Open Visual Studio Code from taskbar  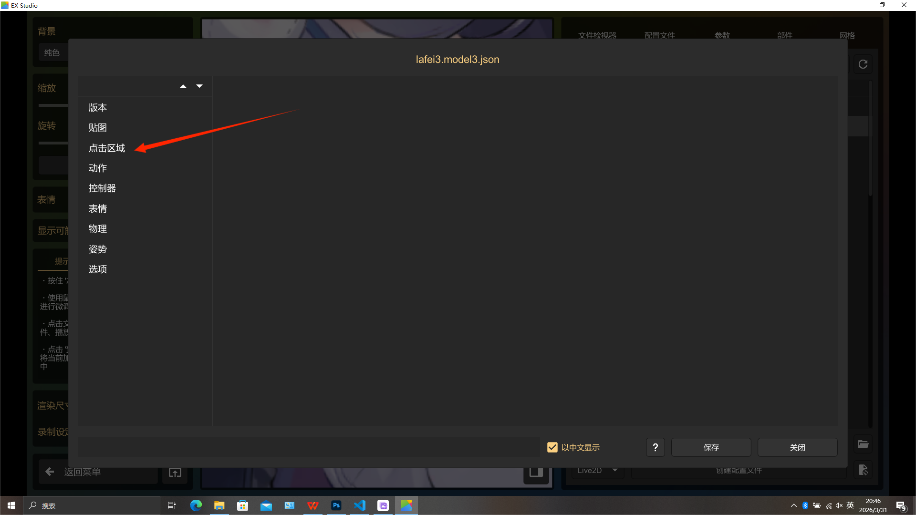click(x=360, y=505)
